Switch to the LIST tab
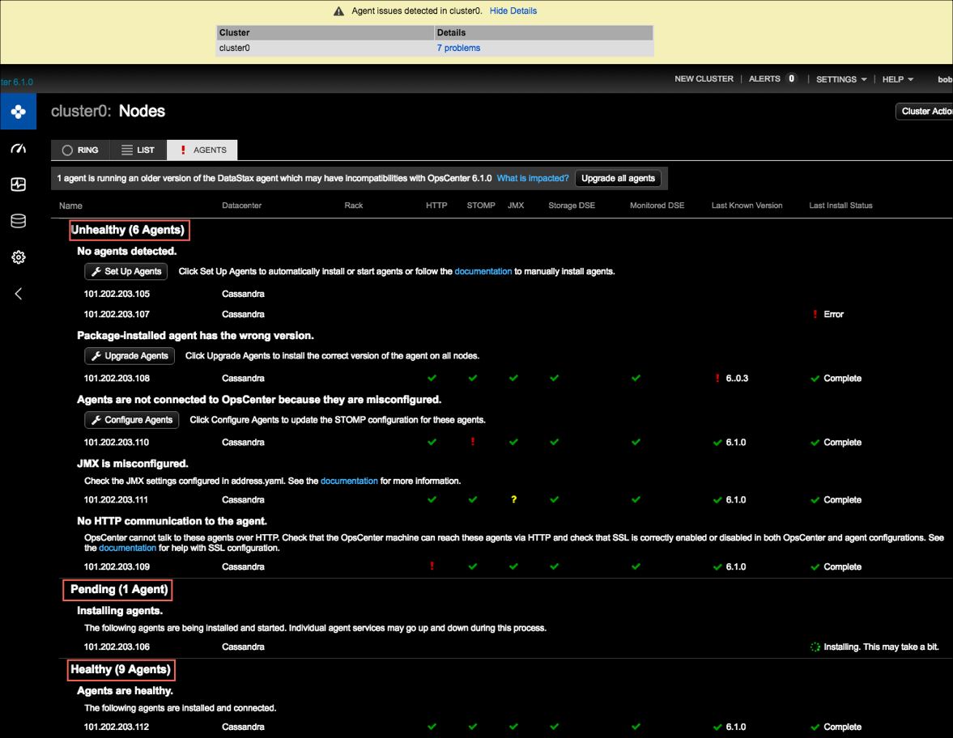953x738 pixels. (138, 150)
